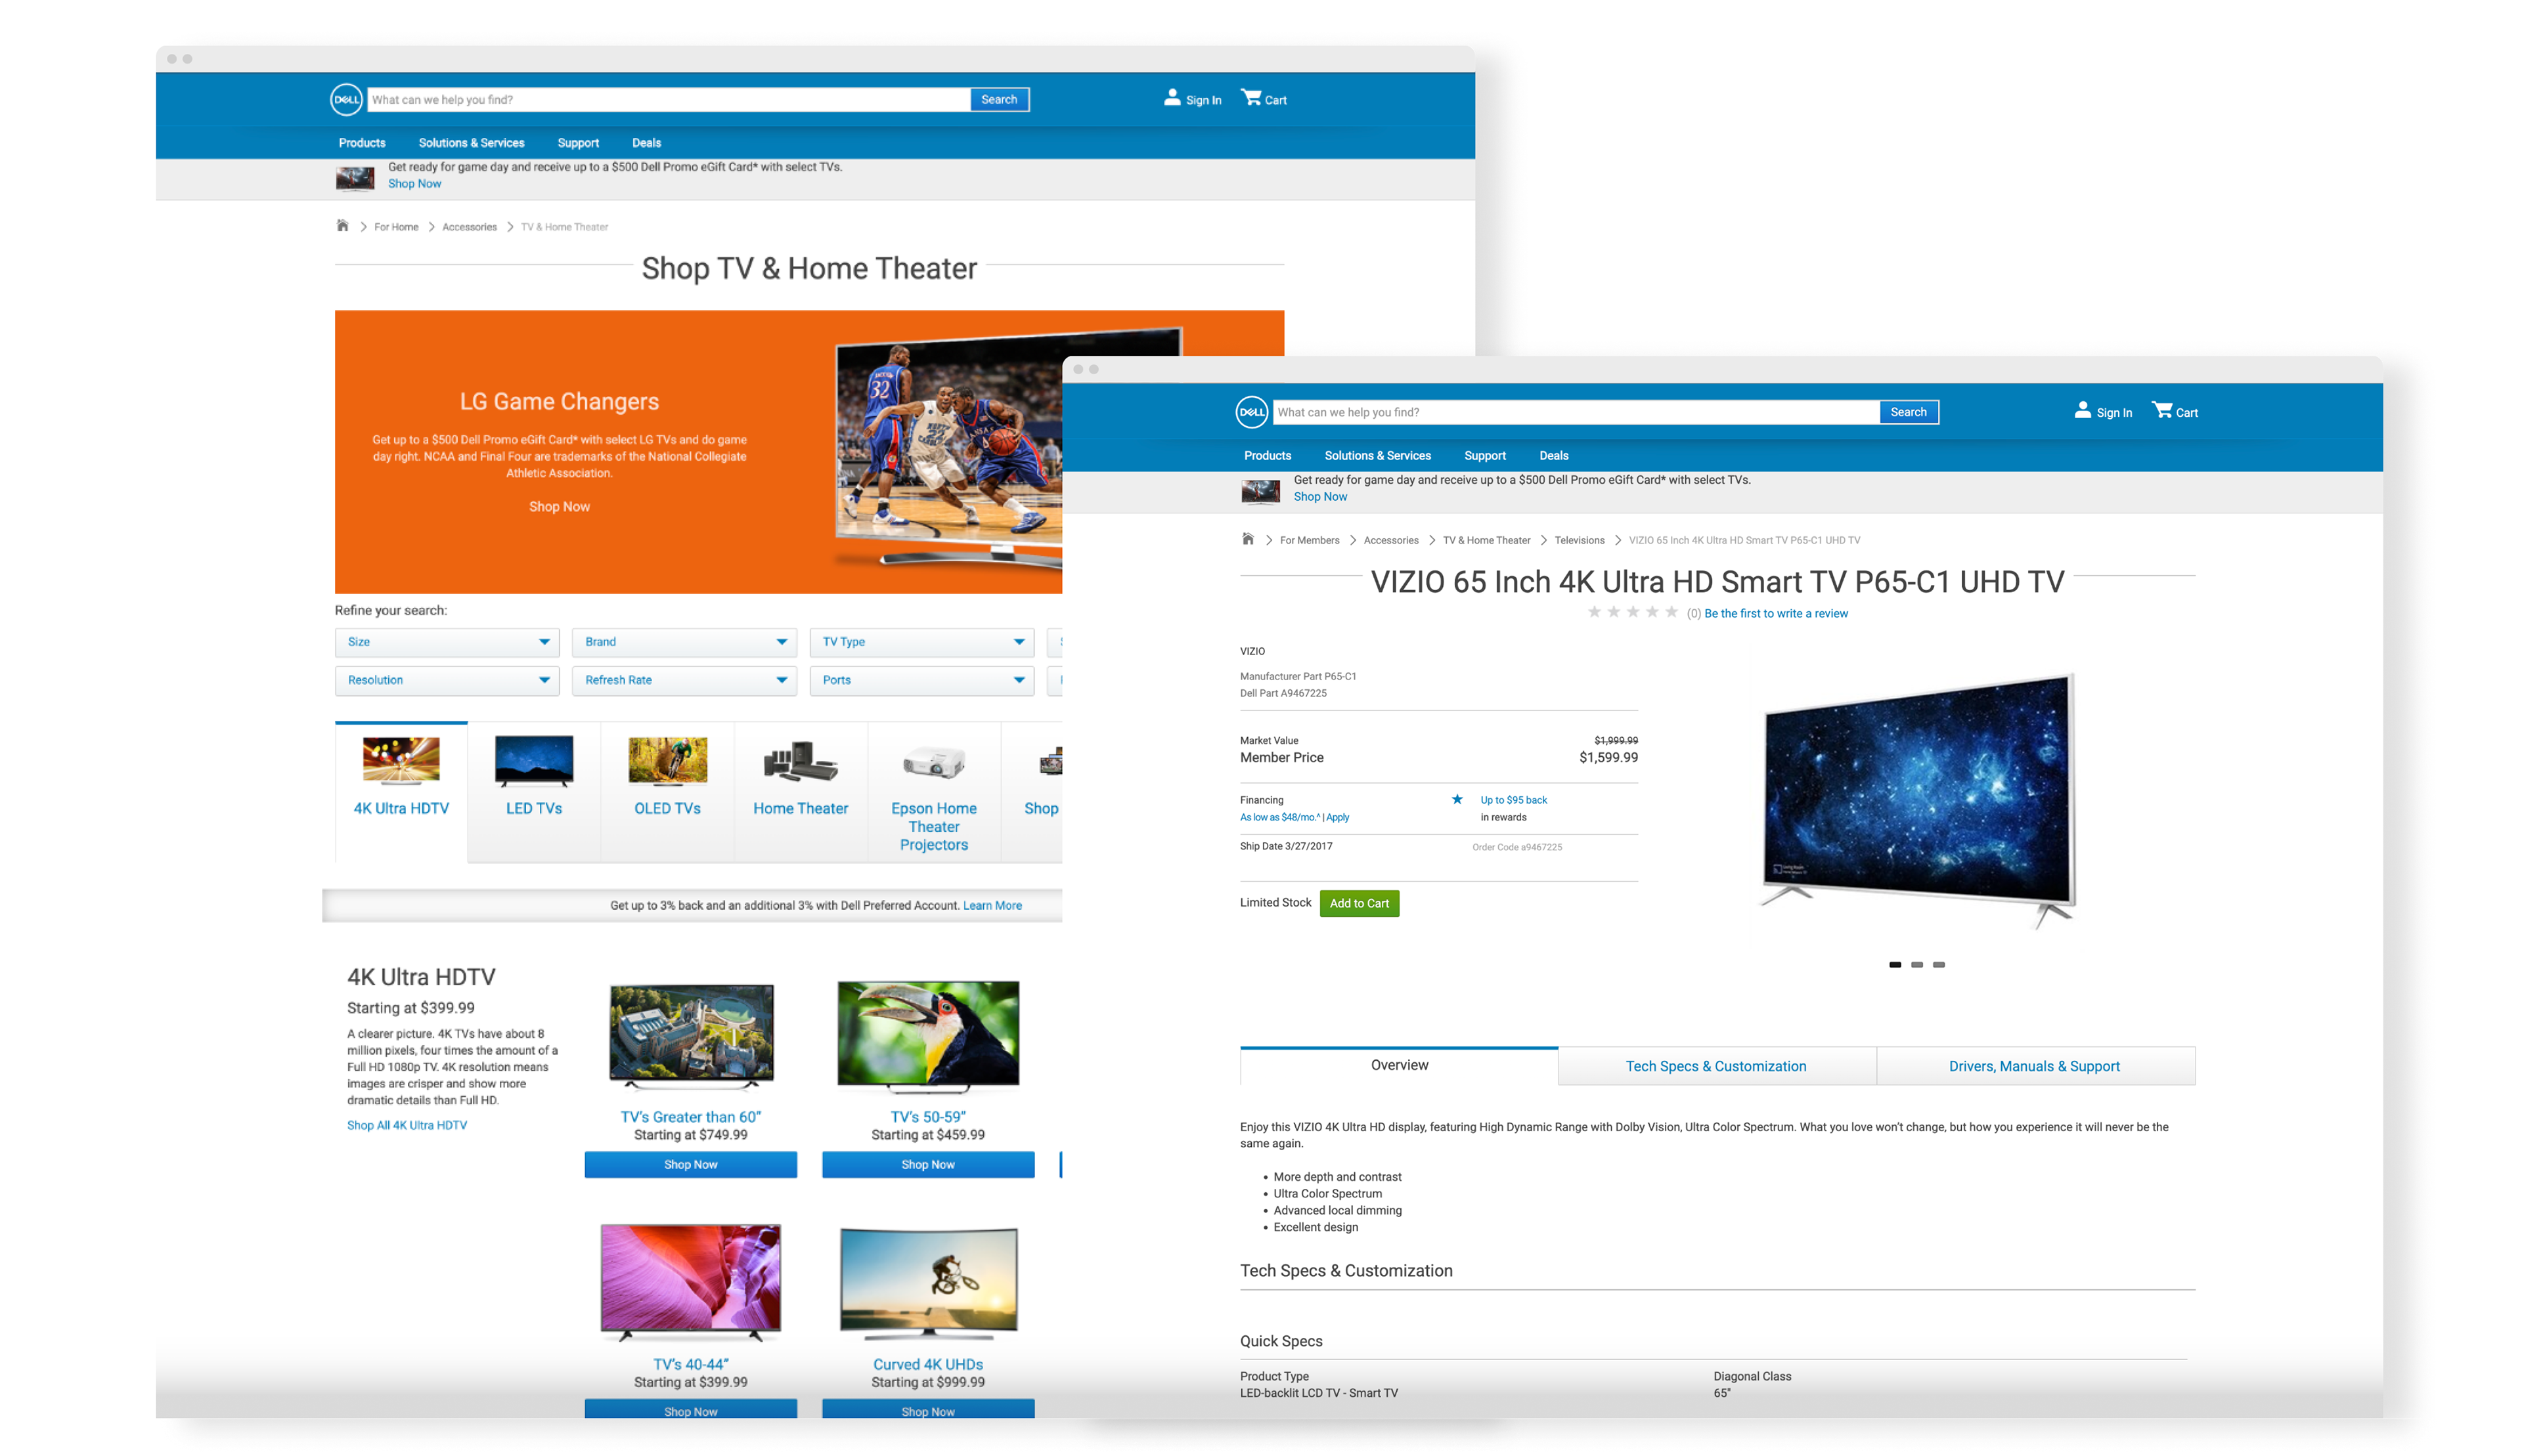Expand the Ports filter dropdown
This screenshot has height=1456, width=2522.
(x=921, y=680)
